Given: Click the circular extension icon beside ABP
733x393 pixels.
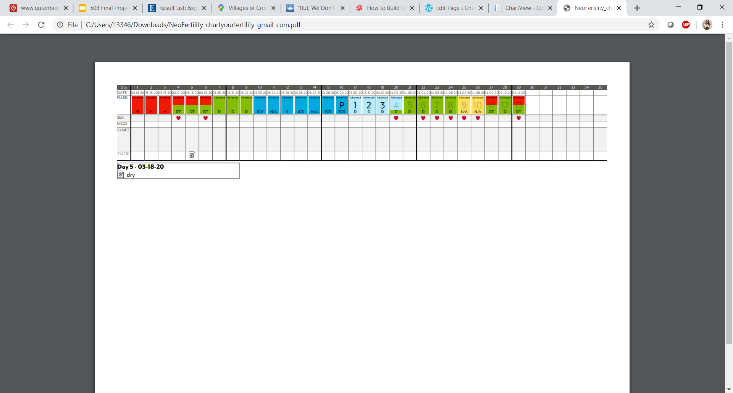Looking at the screenshot, I should 670,25.
